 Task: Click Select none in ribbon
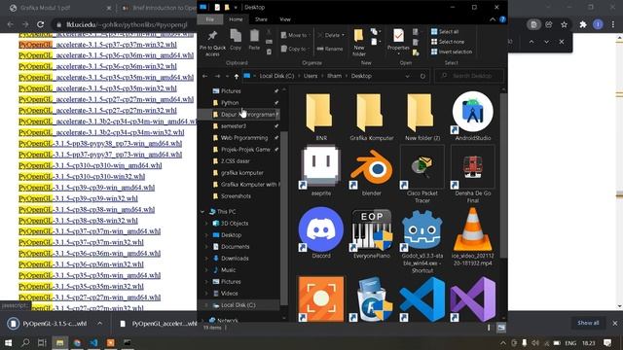(448, 41)
